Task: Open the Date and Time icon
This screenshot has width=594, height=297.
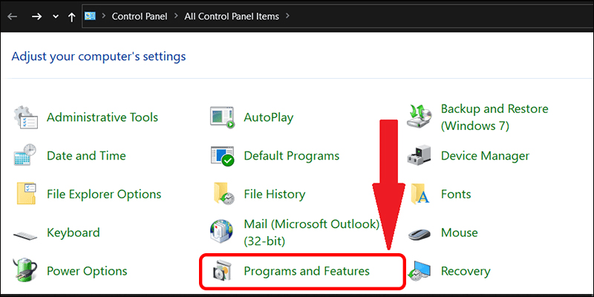Action: point(27,156)
